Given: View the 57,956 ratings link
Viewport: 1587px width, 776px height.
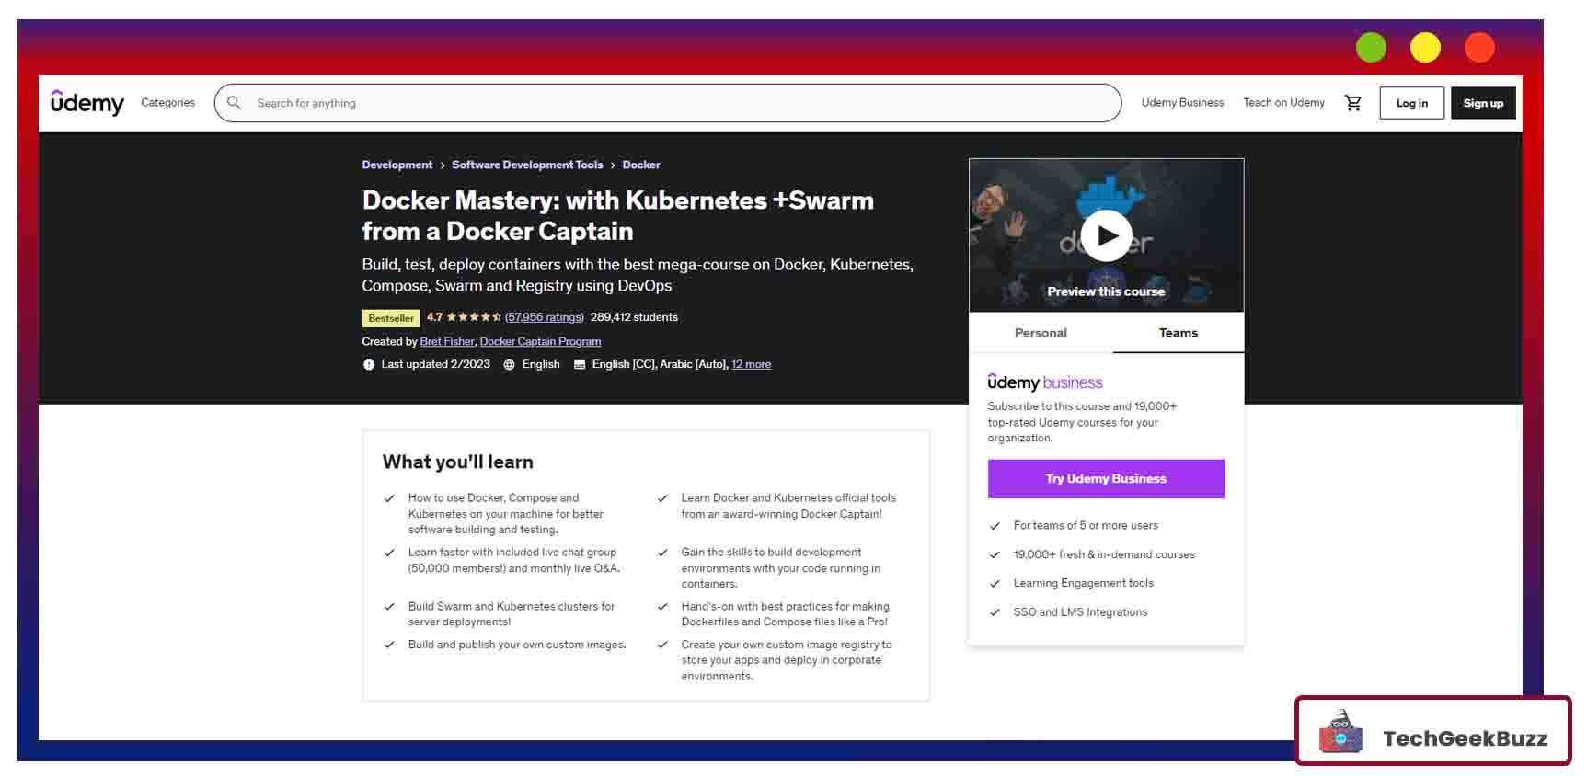Looking at the screenshot, I should tap(544, 317).
